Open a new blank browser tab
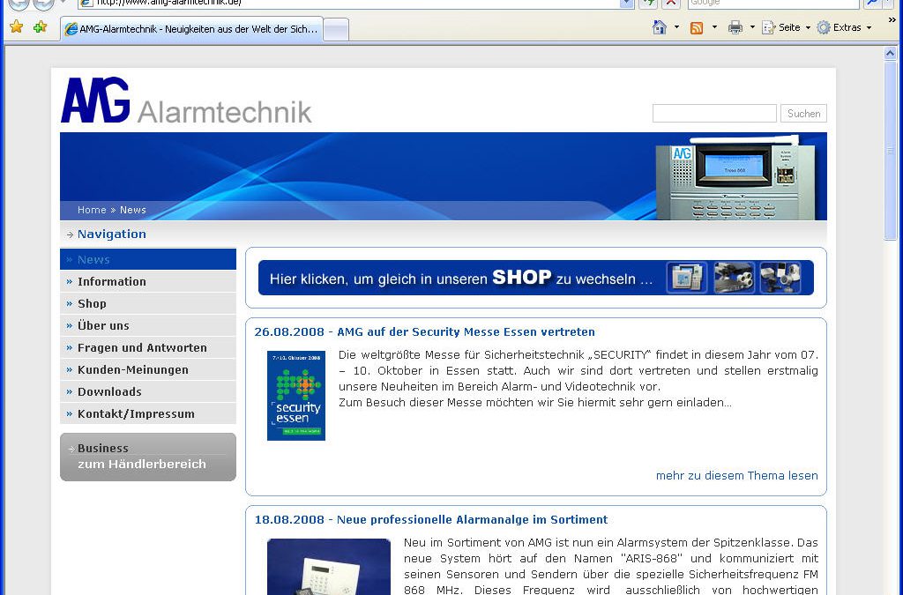 (x=336, y=29)
